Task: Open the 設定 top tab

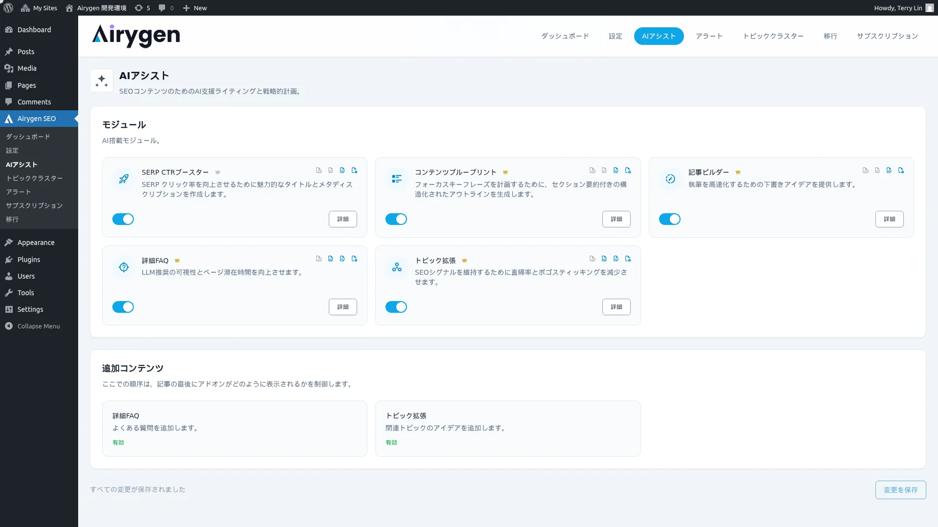Action: (616, 36)
